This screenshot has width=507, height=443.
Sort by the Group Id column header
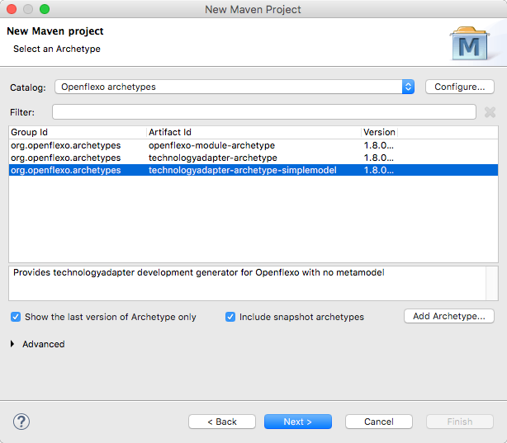[x=78, y=132]
